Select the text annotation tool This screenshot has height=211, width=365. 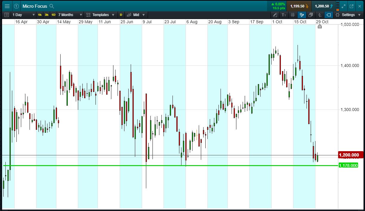click(284, 15)
